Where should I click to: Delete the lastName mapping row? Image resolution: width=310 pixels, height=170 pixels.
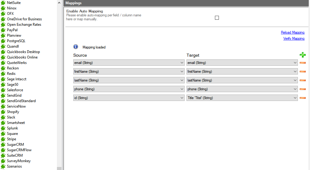pyautogui.click(x=302, y=80)
